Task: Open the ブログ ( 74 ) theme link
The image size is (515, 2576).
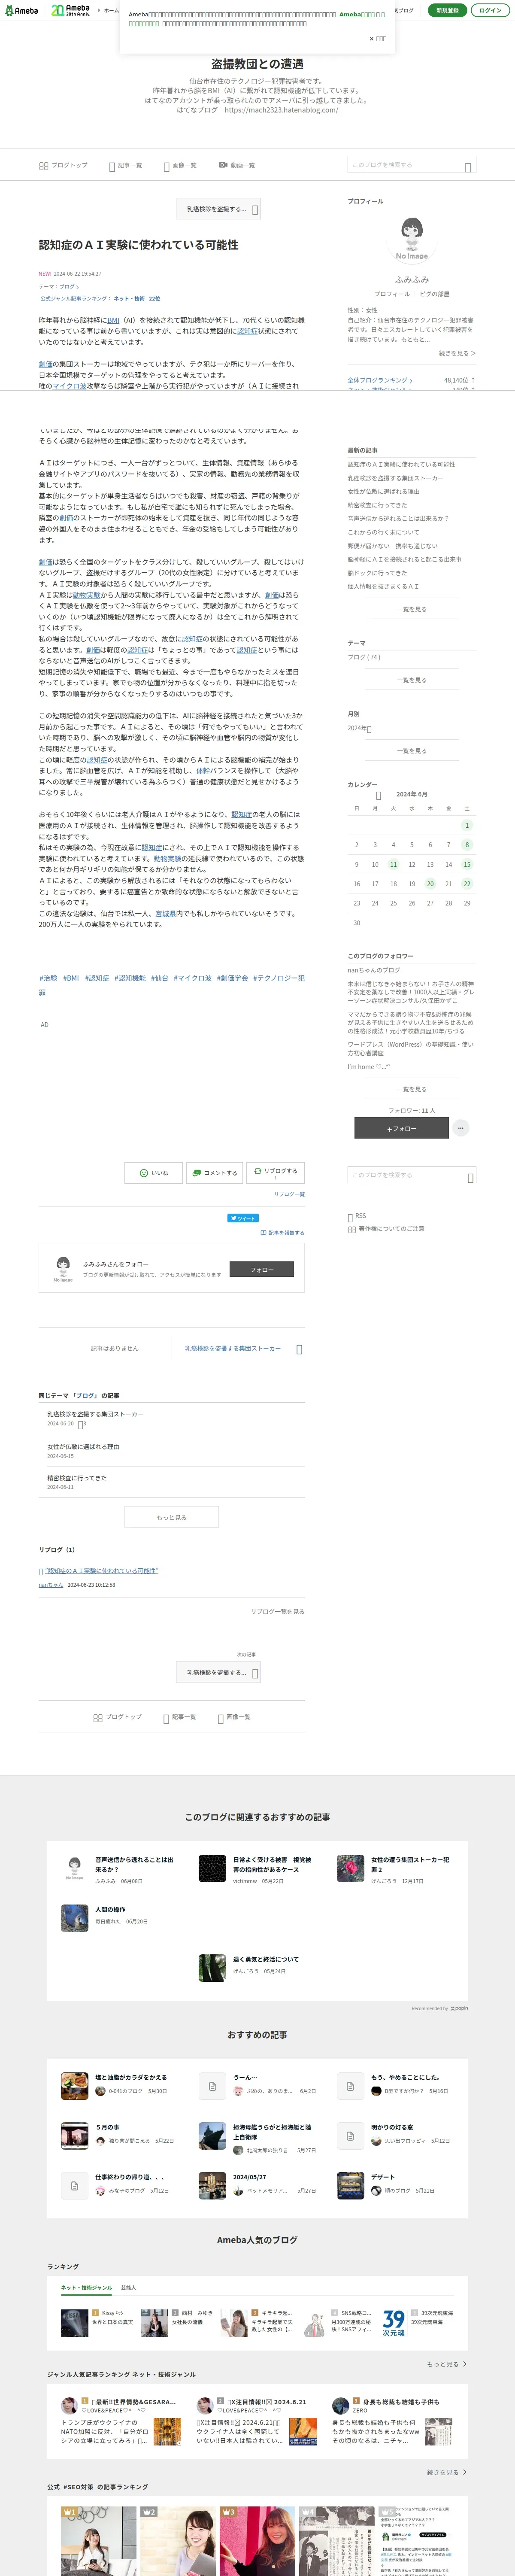Action: pos(364,657)
